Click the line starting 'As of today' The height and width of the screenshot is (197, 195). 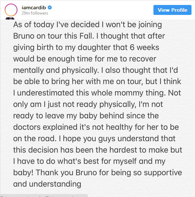[87, 24]
